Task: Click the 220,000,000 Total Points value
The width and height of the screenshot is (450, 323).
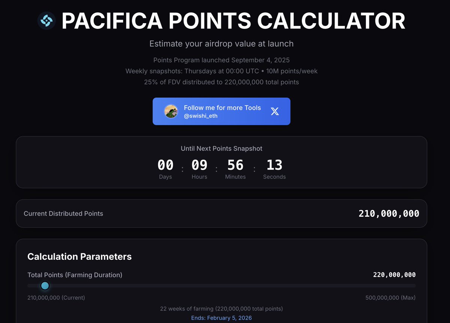Action: [x=394, y=275]
